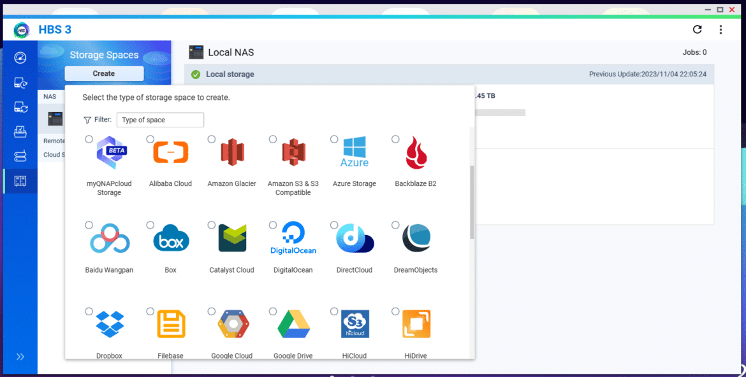The image size is (746, 377).
Task: Select the DirectCloud radio button
Action: click(334, 225)
